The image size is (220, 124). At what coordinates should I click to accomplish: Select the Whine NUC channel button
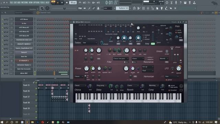point(24,73)
